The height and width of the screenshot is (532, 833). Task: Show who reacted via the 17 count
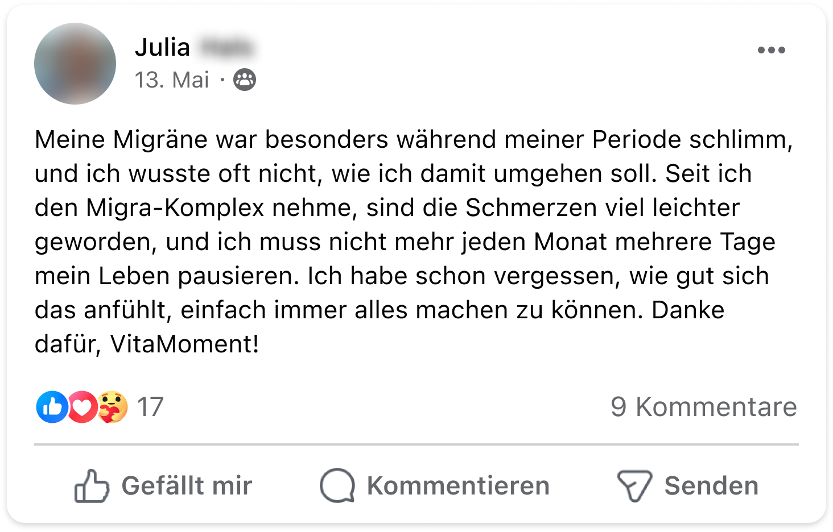point(150,407)
